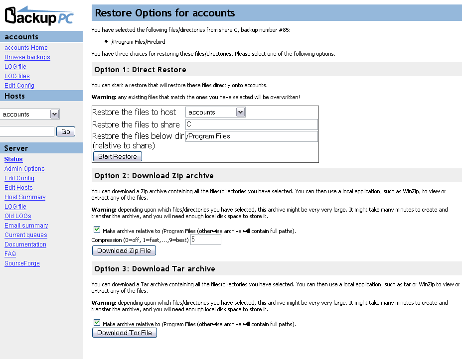Screen dimensions: 462x359
Task: Open accounts LOG file link
Action: pyautogui.click(x=15, y=67)
